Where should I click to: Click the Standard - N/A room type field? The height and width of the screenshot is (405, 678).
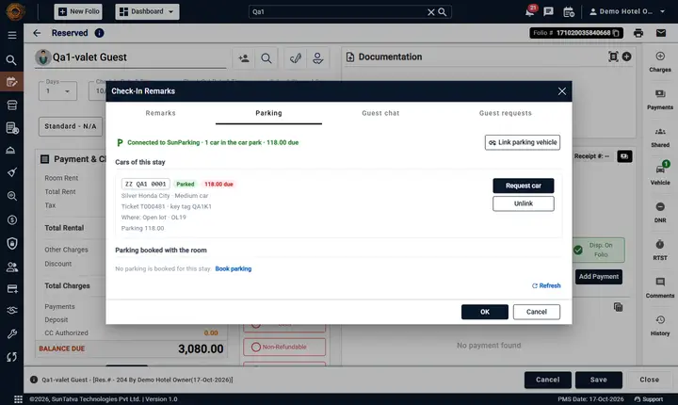[x=71, y=126]
